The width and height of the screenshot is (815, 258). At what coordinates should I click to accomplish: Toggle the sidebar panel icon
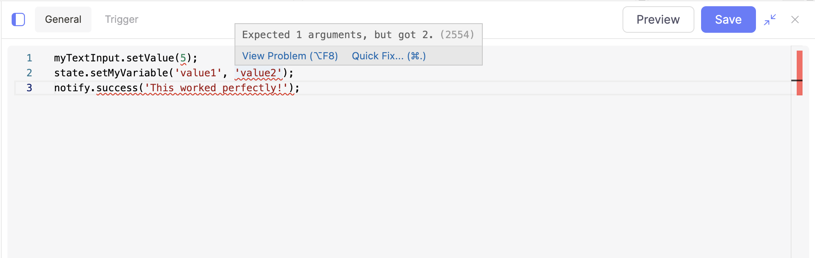(x=18, y=19)
